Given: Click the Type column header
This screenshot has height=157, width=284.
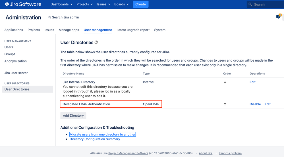Looking at the screenshot, I should [x=146, y=74].
